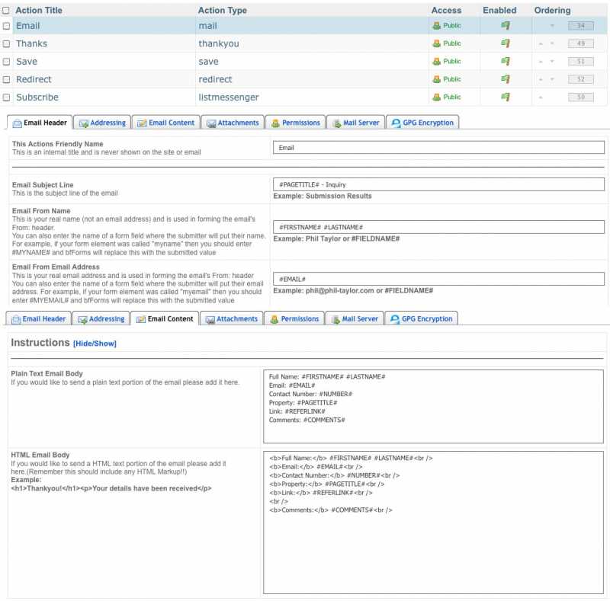Click the ordering number box for Redirect

[580, 80]
